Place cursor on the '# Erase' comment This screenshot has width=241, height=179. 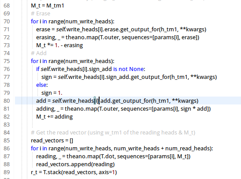tap(41, 14)
